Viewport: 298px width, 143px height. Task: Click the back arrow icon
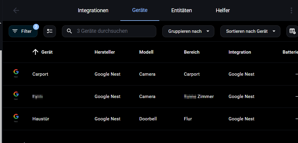(x=16, y=10)
